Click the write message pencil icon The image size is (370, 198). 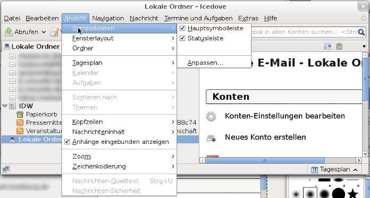[55, 32]
